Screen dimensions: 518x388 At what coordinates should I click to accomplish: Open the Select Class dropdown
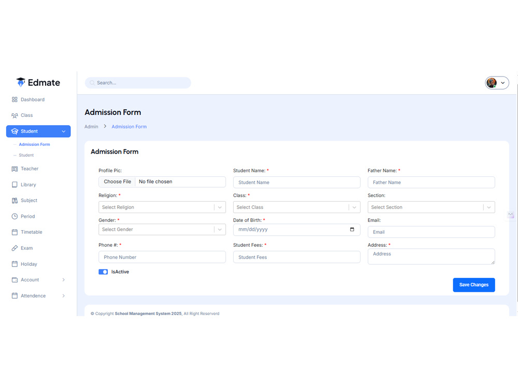coord(297,207)
